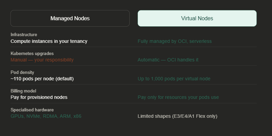The height and width of the screenshot is (136, 272).
Task: Click the 'Limited shapes' text
Action: point(153,116)
